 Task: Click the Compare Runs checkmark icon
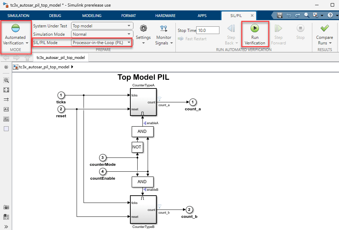(x=324, y=28)
